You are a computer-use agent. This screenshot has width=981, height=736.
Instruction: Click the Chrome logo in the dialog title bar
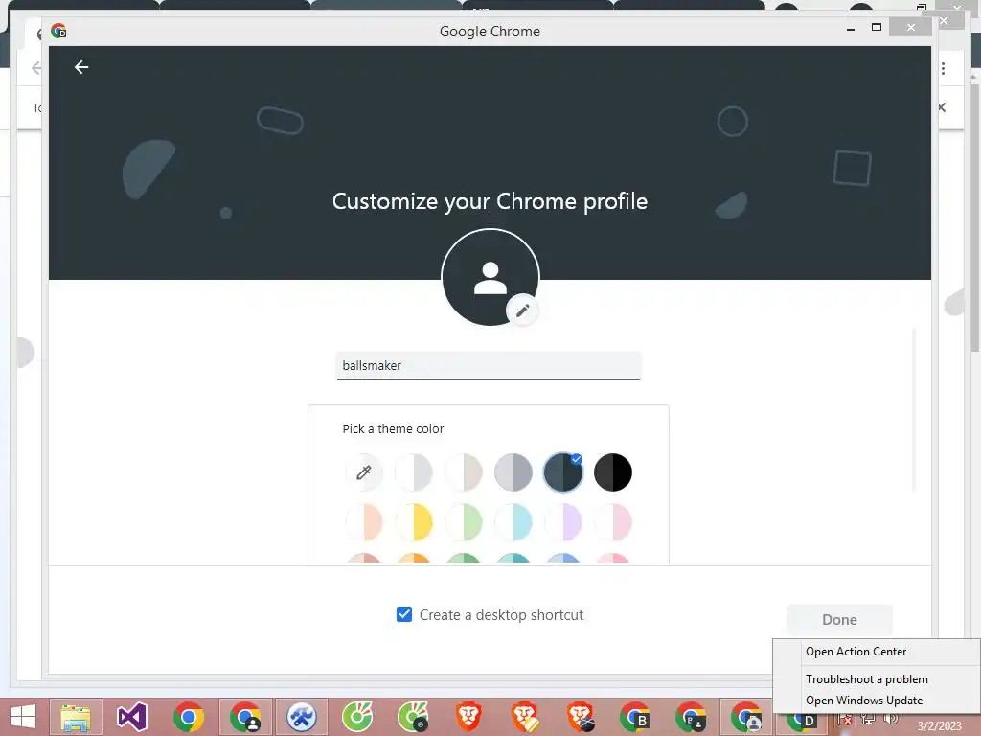click(x=58, y=32)
